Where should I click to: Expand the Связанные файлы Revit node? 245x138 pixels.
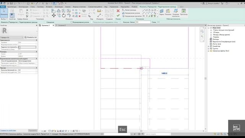[208, 51]
